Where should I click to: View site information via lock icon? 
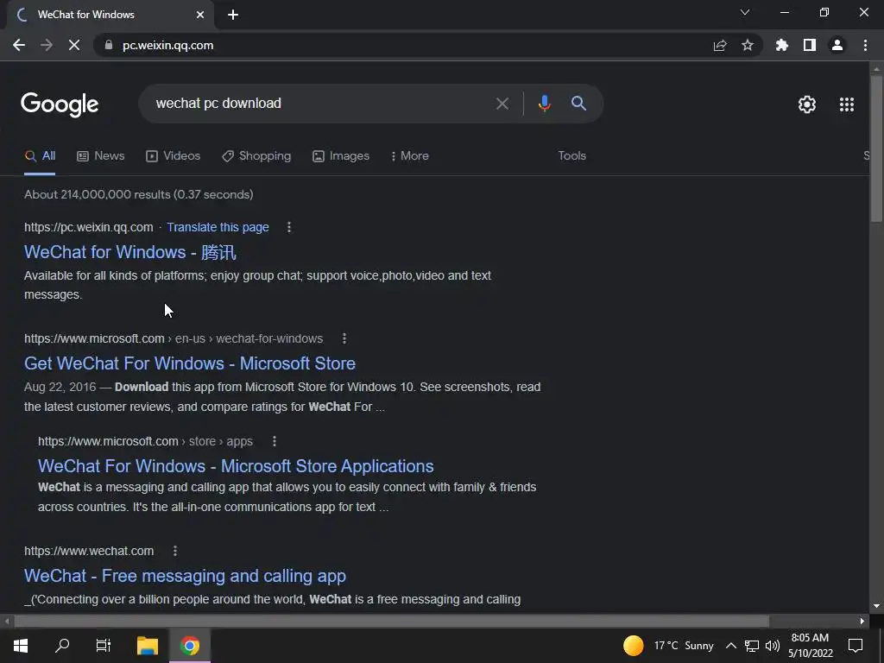pos(109,45)
